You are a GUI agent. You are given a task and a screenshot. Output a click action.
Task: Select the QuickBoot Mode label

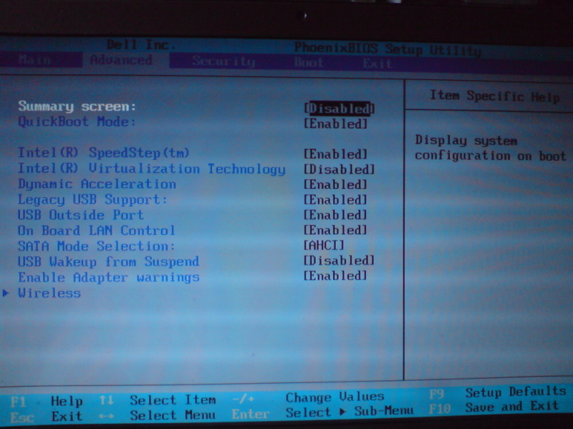click(x=77, y=122)
